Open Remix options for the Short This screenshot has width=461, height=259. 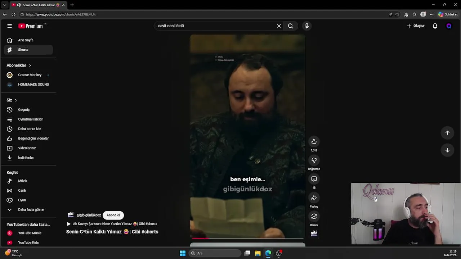coord(314,216)
